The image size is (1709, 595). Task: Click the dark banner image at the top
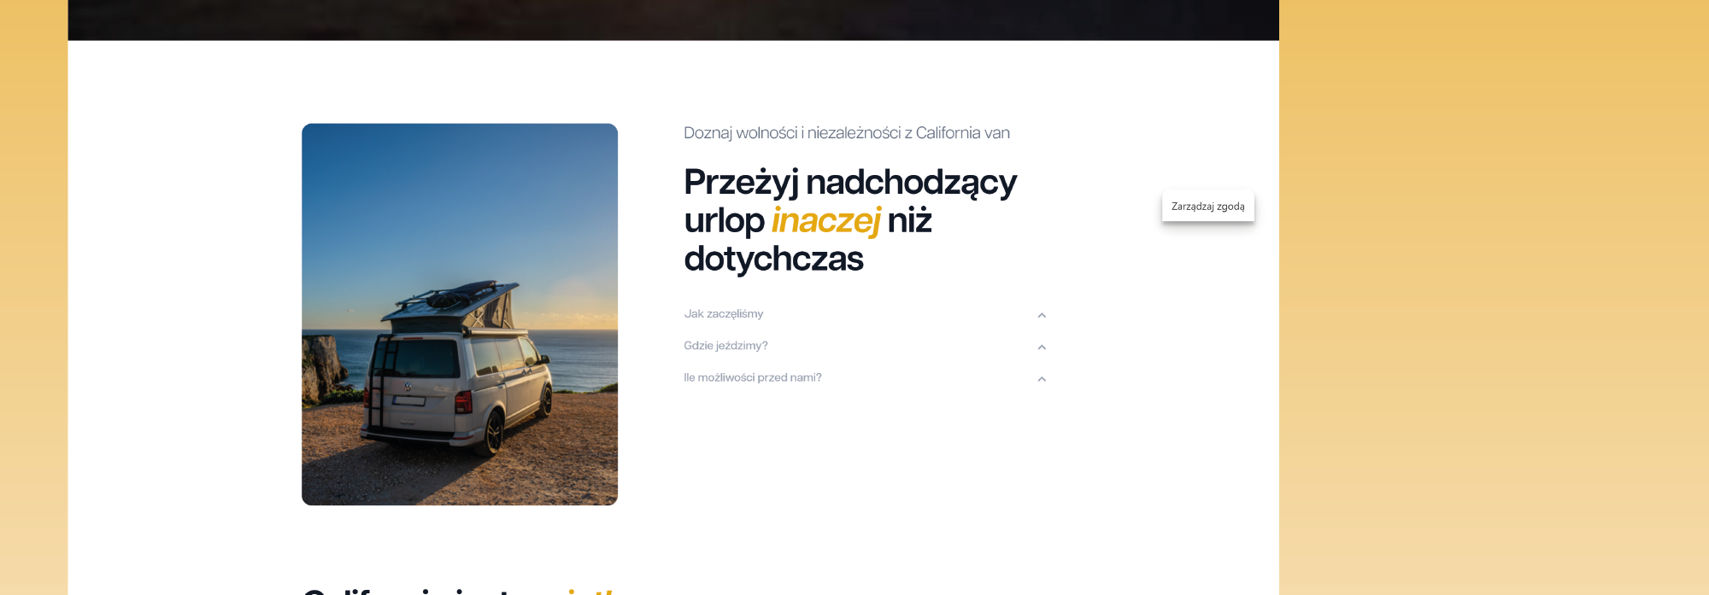pos(672,19)
